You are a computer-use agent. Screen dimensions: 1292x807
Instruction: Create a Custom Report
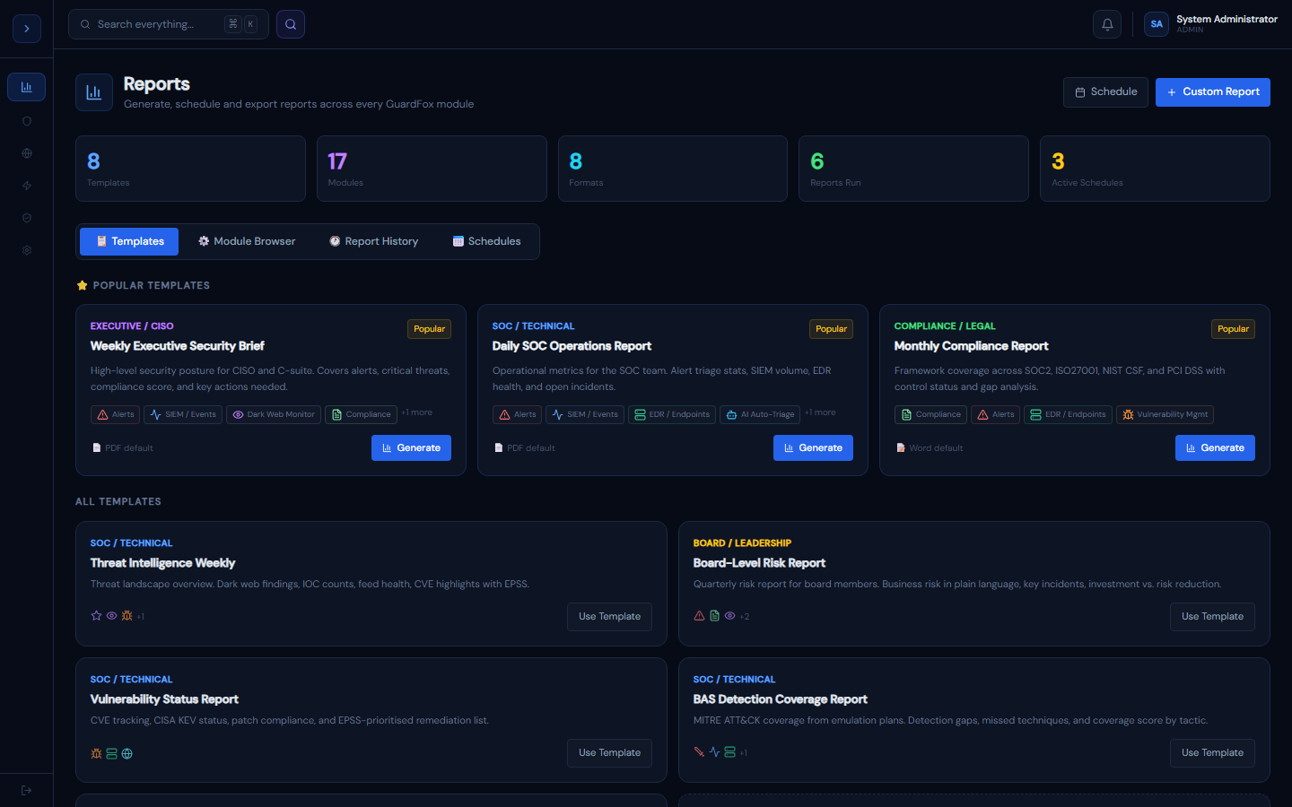(1213, 92)
